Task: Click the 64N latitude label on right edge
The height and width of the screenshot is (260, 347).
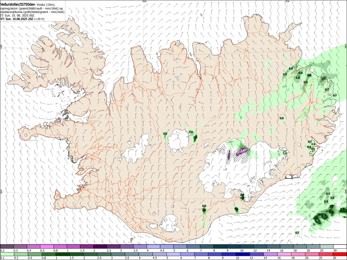Action: pyautogui.click(x=346, y=191)
